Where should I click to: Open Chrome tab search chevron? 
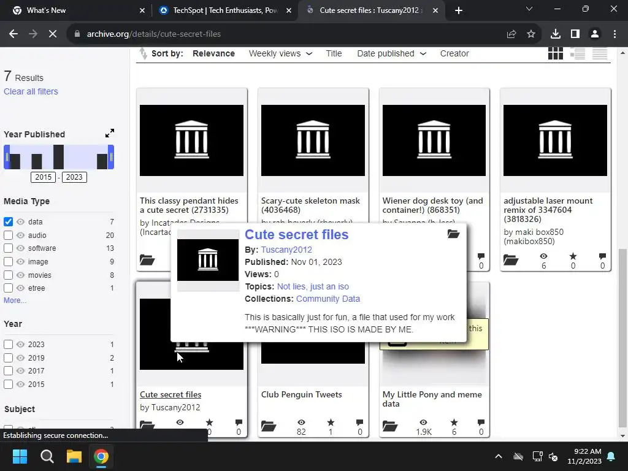point(529,9)
